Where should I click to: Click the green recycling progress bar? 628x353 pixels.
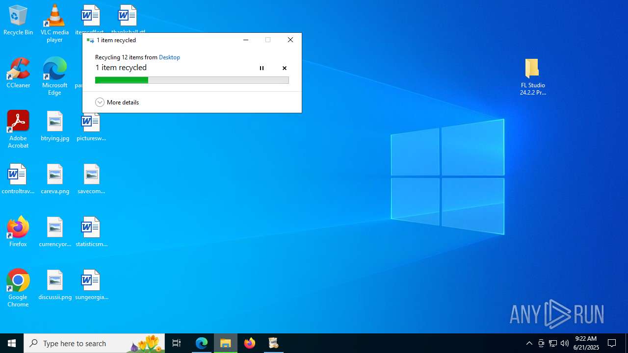[x=192, y=80]
